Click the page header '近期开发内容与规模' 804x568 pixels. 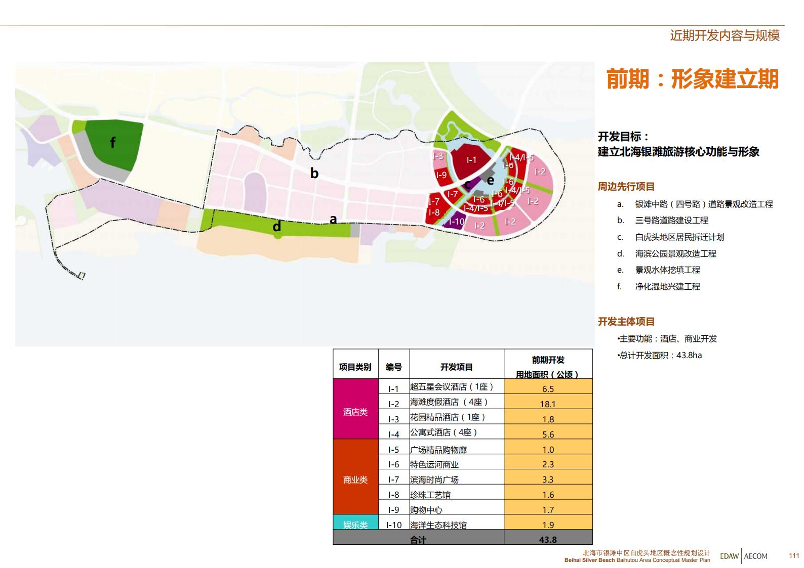tap(725, 35)
